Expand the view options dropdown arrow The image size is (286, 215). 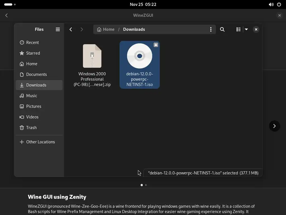(246, 29)
